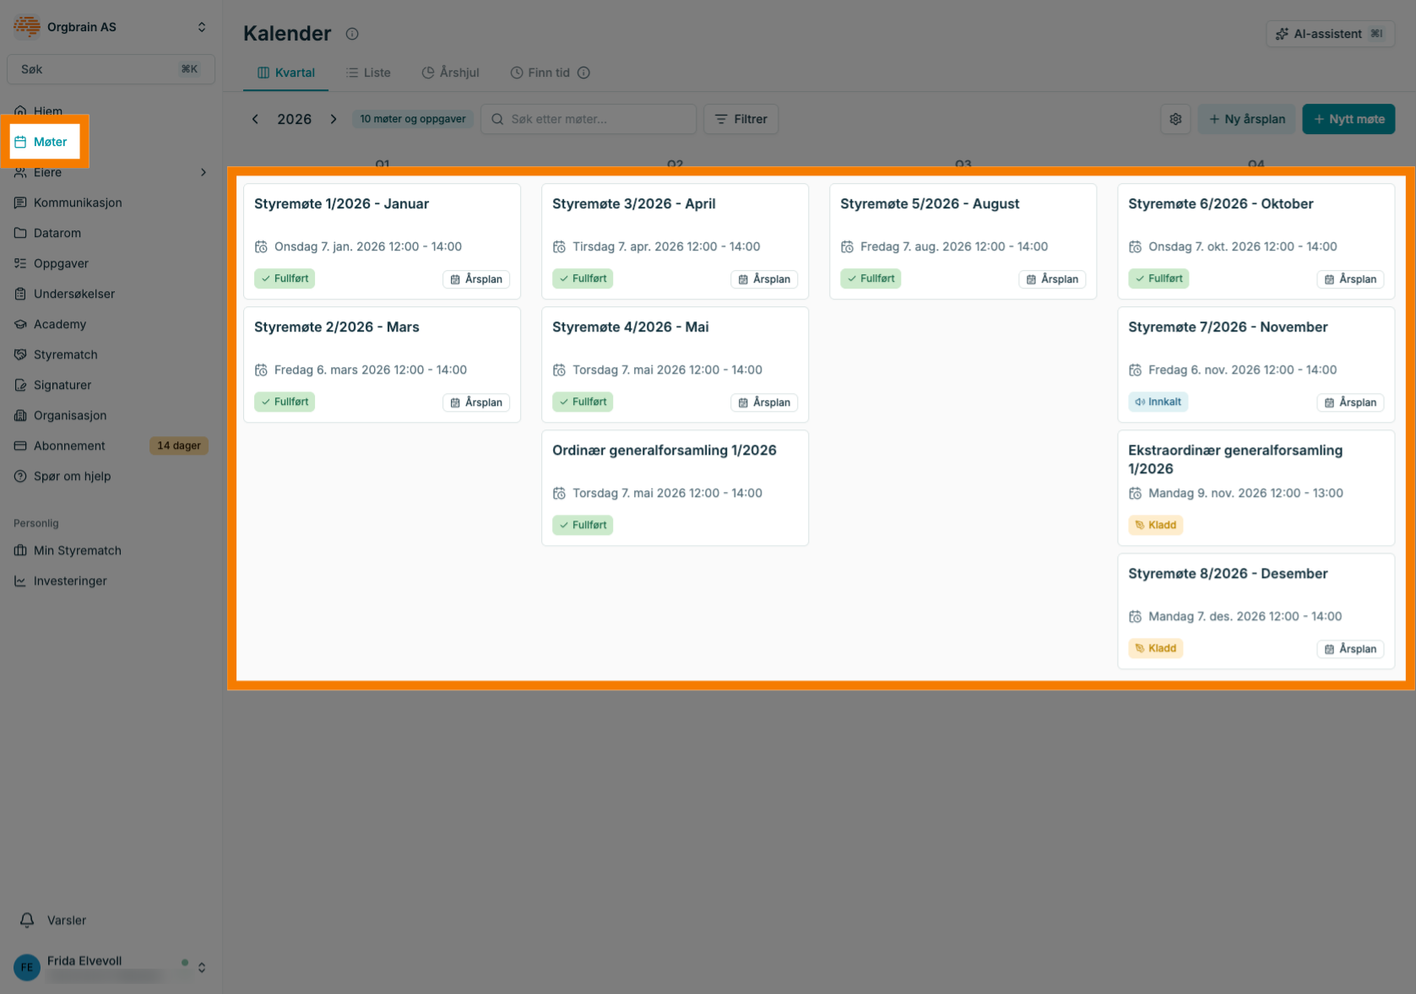Open the calendar settings gear icon

point(1175,119)
